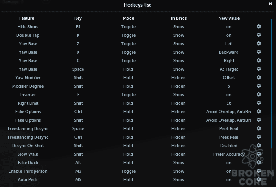
Task: Click the 'M3' key cell
Action: (78, 171)
